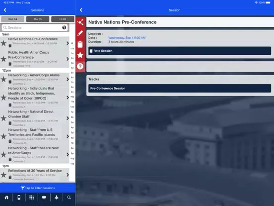This screenshot has width=274, height=206.
Task: Tap To Filter Sessions bar
Action: [38, 188]
